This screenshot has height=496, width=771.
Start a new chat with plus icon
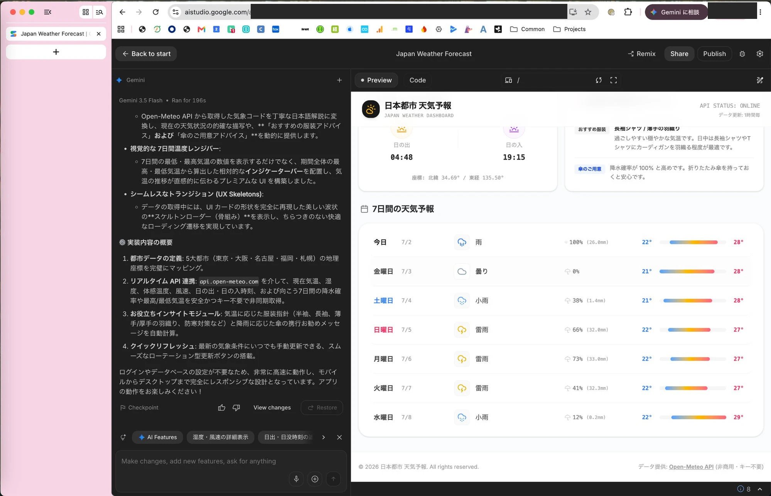point(339,80)
